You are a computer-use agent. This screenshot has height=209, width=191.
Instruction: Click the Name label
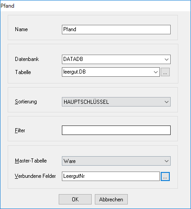(21, 29)
